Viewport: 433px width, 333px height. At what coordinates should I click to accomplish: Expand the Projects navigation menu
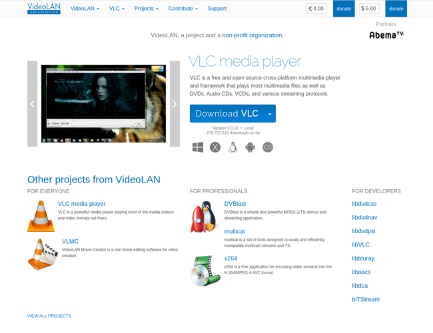tap(147, 9)
